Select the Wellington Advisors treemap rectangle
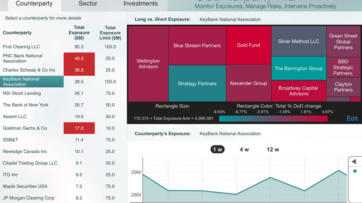Image resolution: width=362 pixels, height=203 pixels. pyautogui.click(x=148, y=64)
